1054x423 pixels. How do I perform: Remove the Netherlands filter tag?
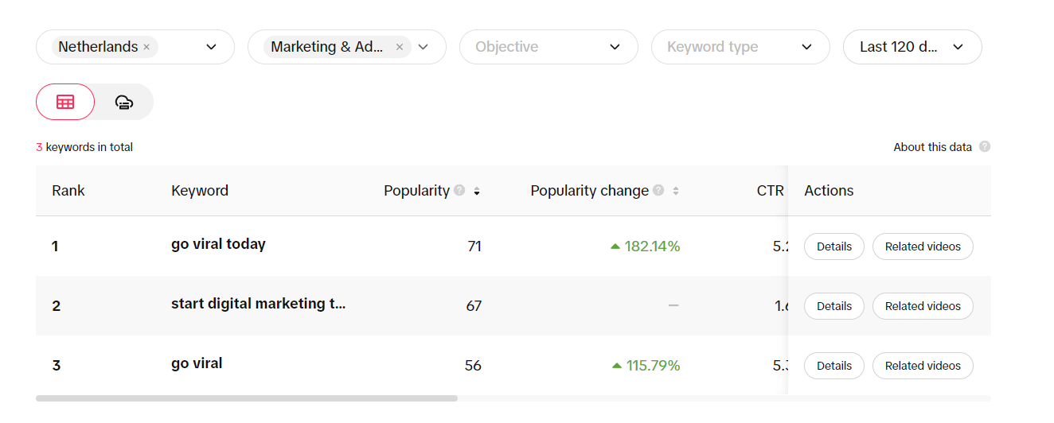pyautogui.click(x=146, y=47)
